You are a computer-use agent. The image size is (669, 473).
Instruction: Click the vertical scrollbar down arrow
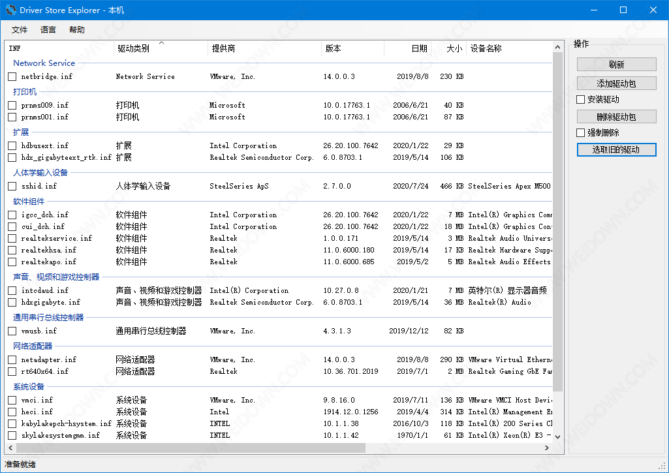pos(558,437)
